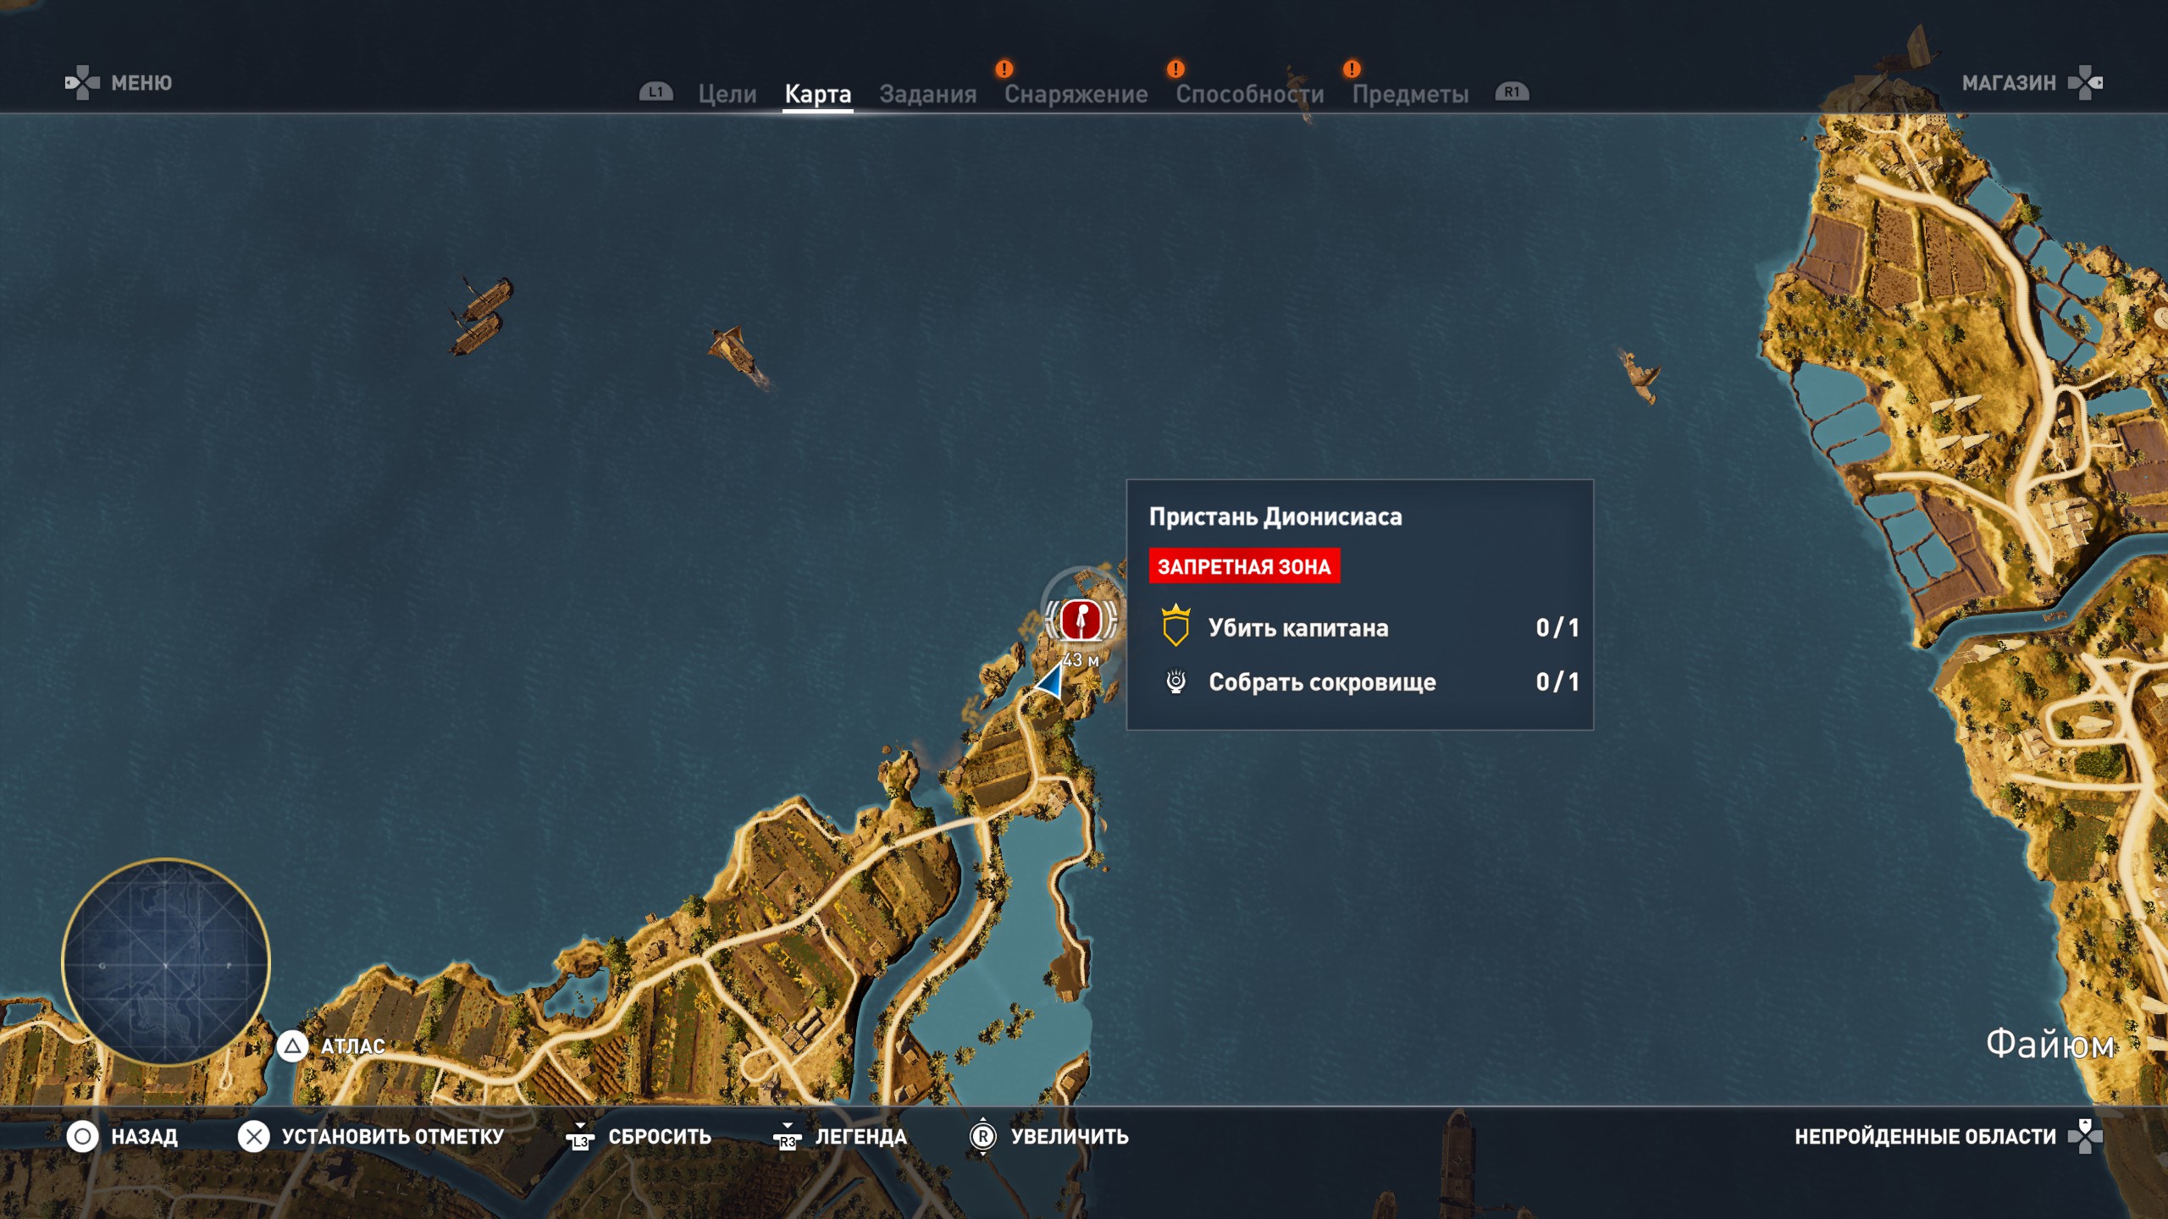
Task: Click the L1 shoulder button icon
Action: point(655,91)
